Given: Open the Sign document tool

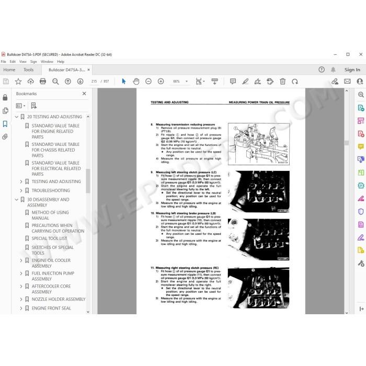Looking at the screenshot, I should 258,82.
